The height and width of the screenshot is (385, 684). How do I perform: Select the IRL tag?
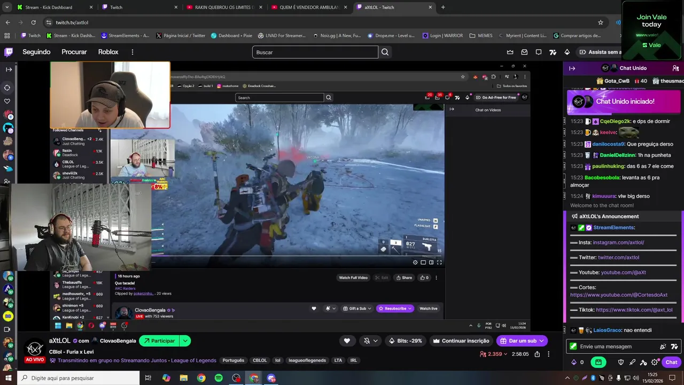point(353,360)
